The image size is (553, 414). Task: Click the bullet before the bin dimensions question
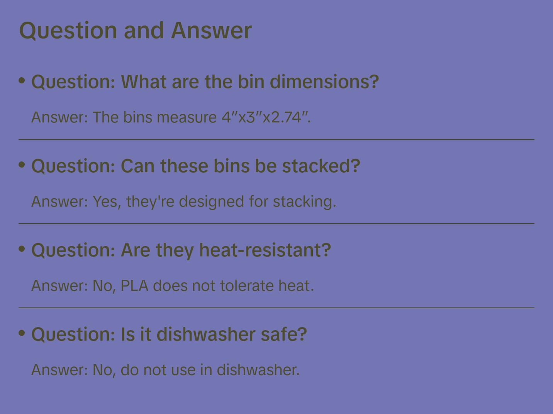click(x=22, y=81)
